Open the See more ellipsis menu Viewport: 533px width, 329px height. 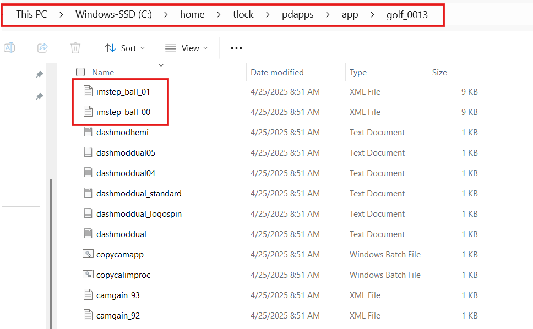pos(236,48)
